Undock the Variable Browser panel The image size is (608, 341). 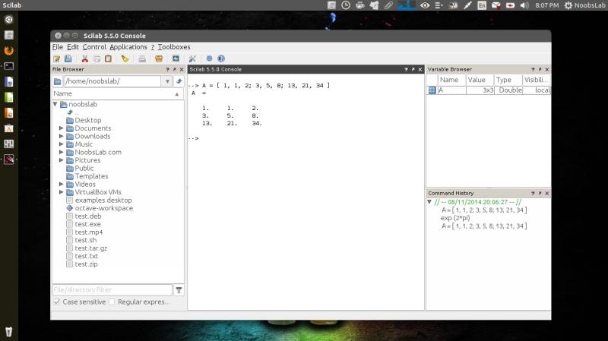(x=540, y=69)
